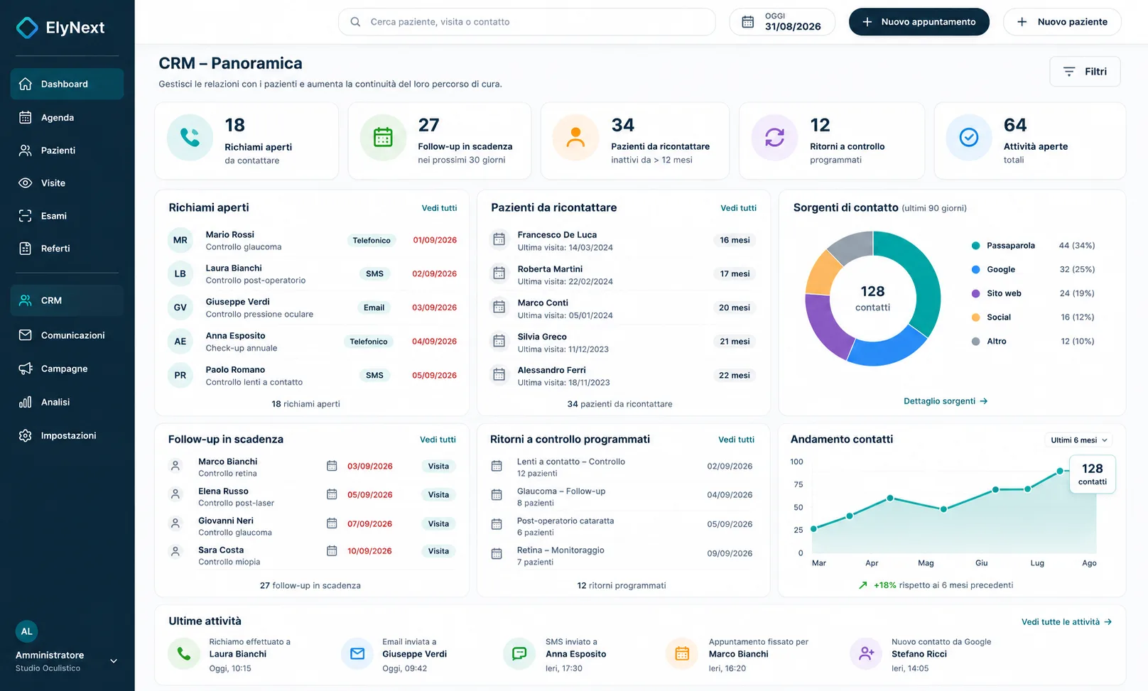Click Nuovo paziente button
This screenshot has width=1148, height=691.
pos(1062,22)
